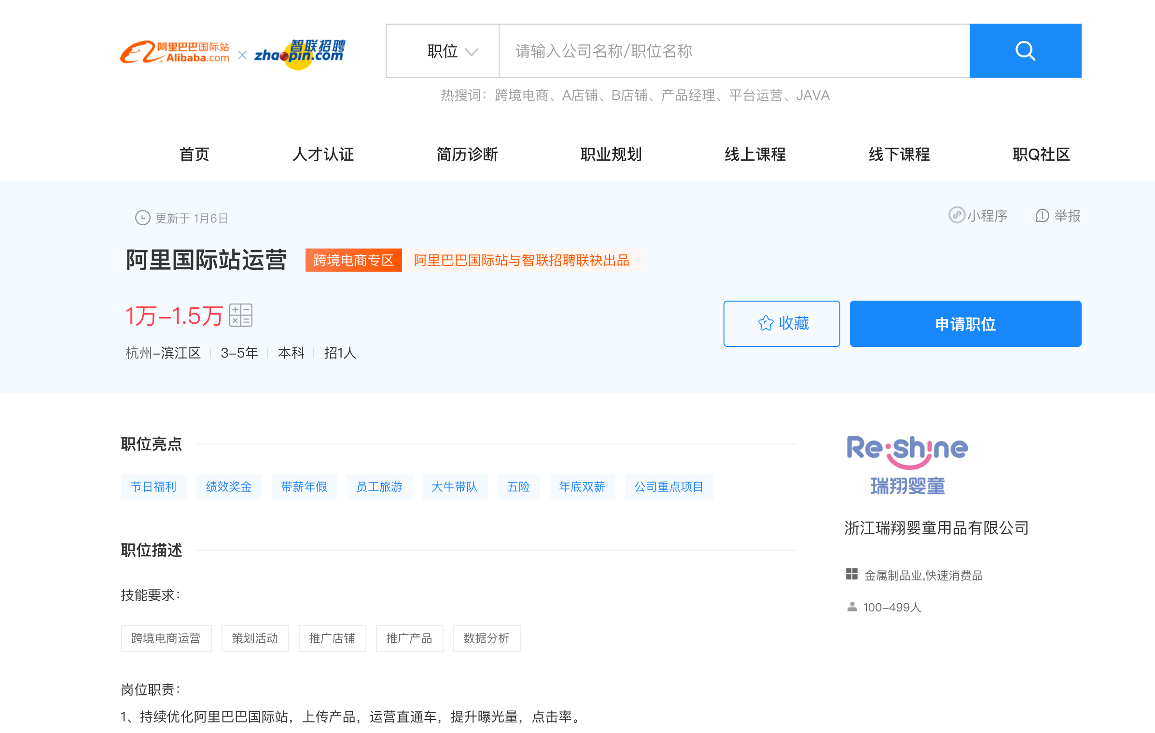The height and width of the screenshot is (733, 1155).
Task: Click hot search term 产品经理
Action: tap(687, 96)
